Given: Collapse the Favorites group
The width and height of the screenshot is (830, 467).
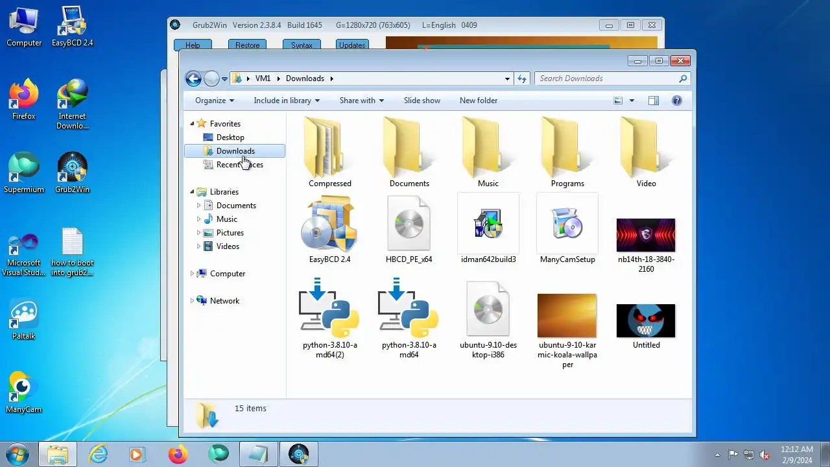Looking at the screenshot, I should (x=192, y=124).
